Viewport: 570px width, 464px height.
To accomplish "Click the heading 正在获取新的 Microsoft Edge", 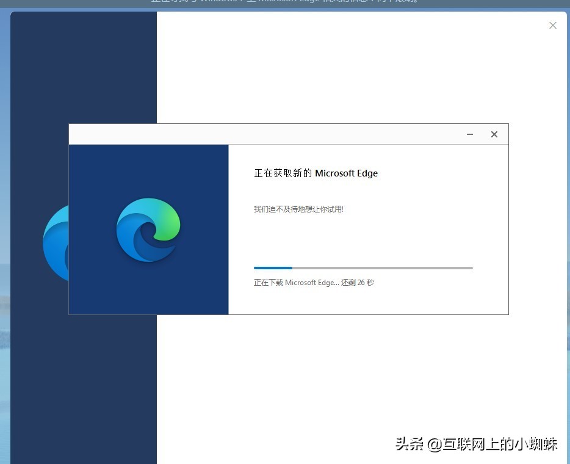I will tap(316, 173).
